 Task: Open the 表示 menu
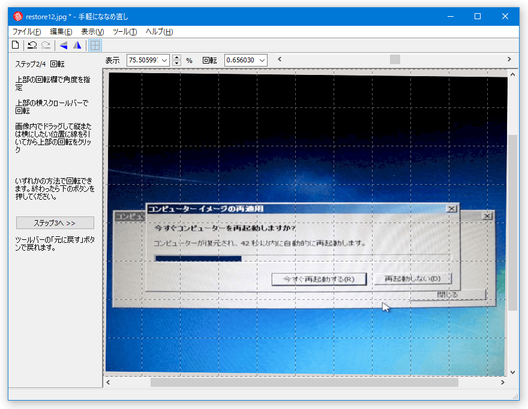pyautogui.click(x=92, y=32)
